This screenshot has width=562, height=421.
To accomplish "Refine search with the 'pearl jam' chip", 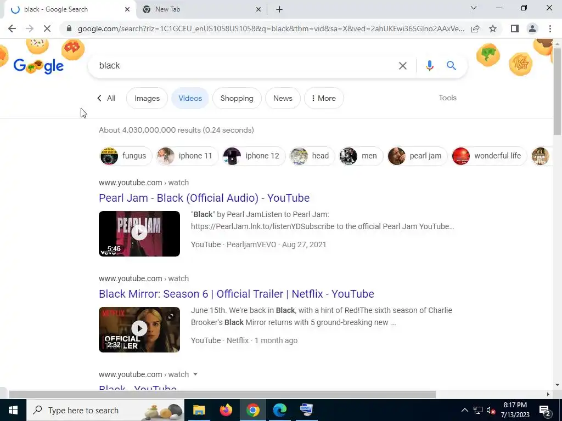I will [x=417, y=156].
